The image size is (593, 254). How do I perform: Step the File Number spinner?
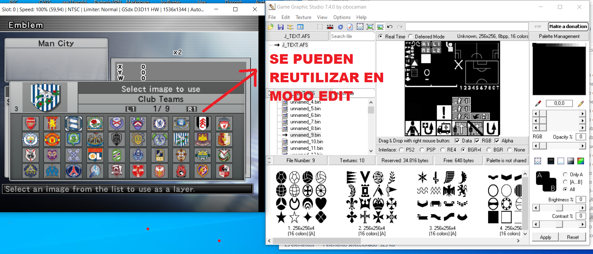269,161
